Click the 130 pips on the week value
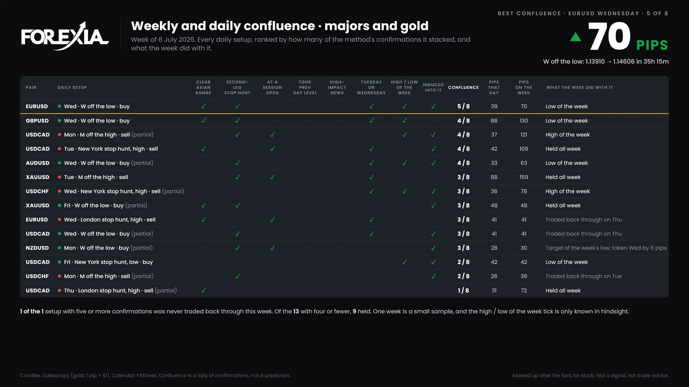The image size is (689, 387). (x=524, y=121)
